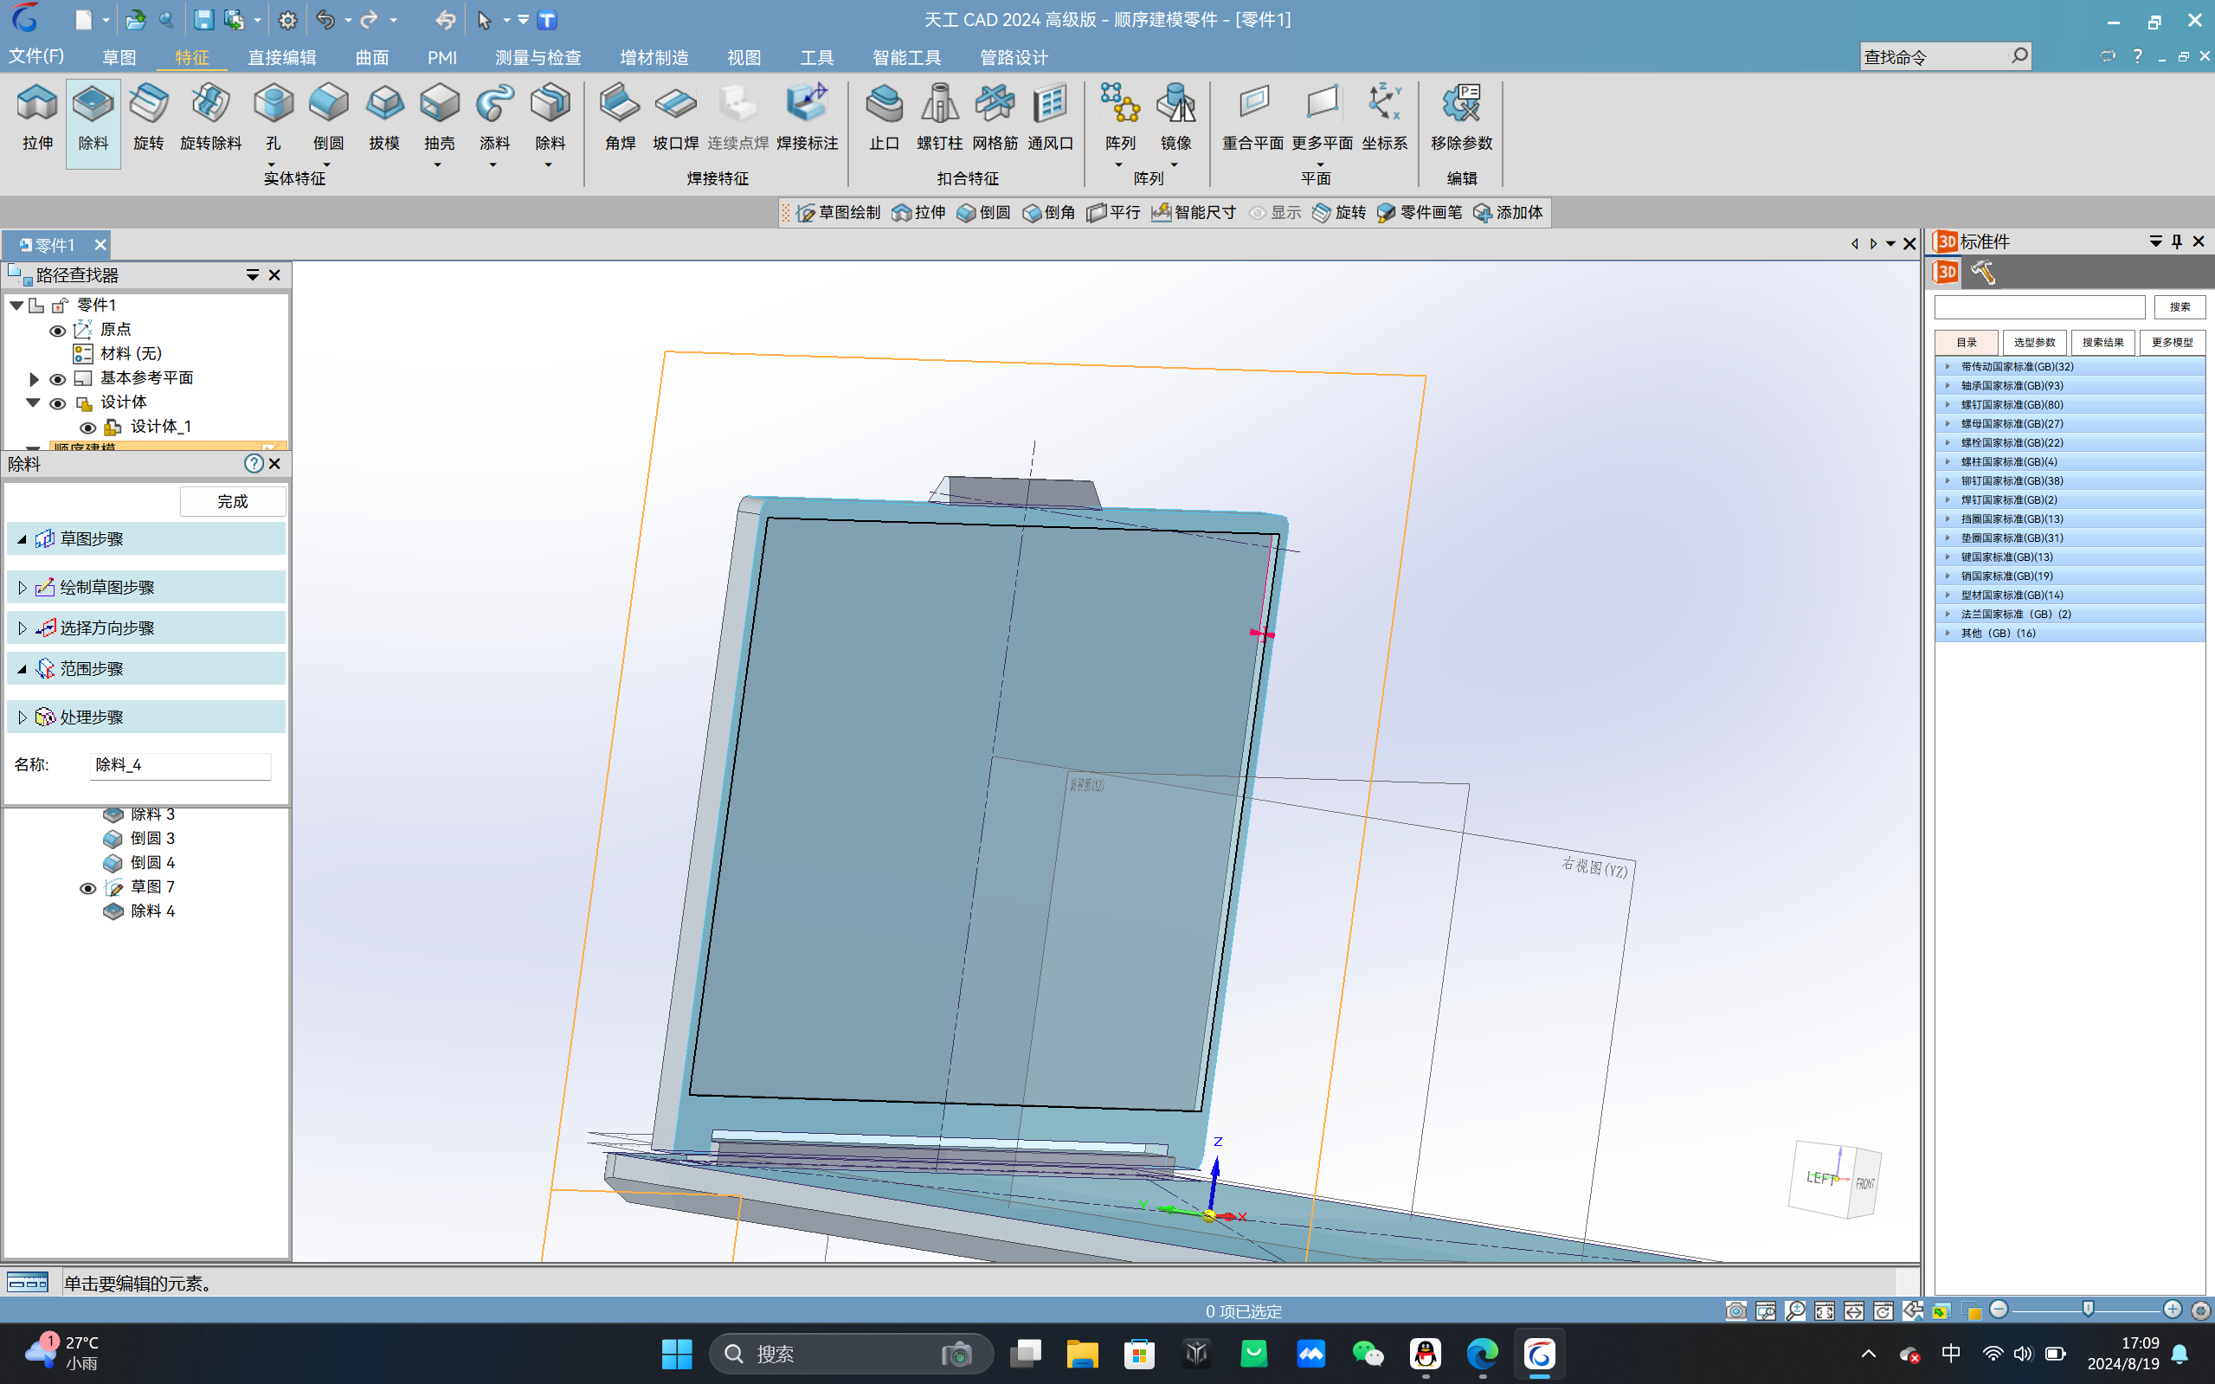Expand 轴承国家标准(GB)(93) catalog entry
The image size is (2215, 1384).
1948,385
